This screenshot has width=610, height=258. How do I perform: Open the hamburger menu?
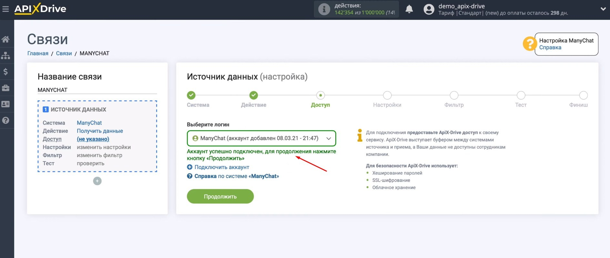click(5, 9)
